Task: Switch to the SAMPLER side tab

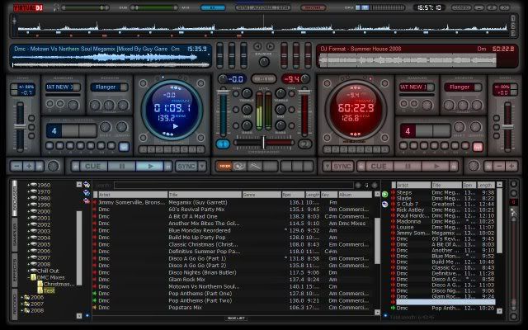Action: click(x=15, y=234)
